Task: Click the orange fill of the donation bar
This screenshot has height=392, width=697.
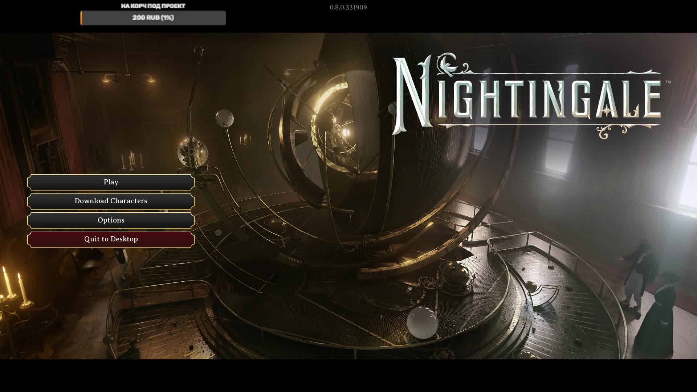Action: point(81,18)
